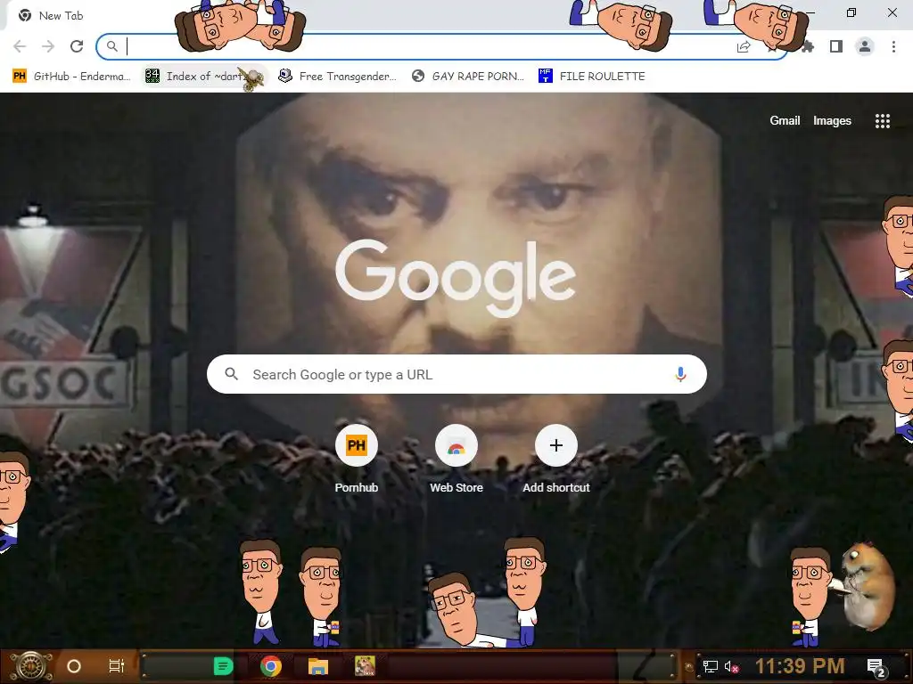This screenshot has width=913, height=684.
Task: Toggle the side panel icon
Action: click(836, 46)
